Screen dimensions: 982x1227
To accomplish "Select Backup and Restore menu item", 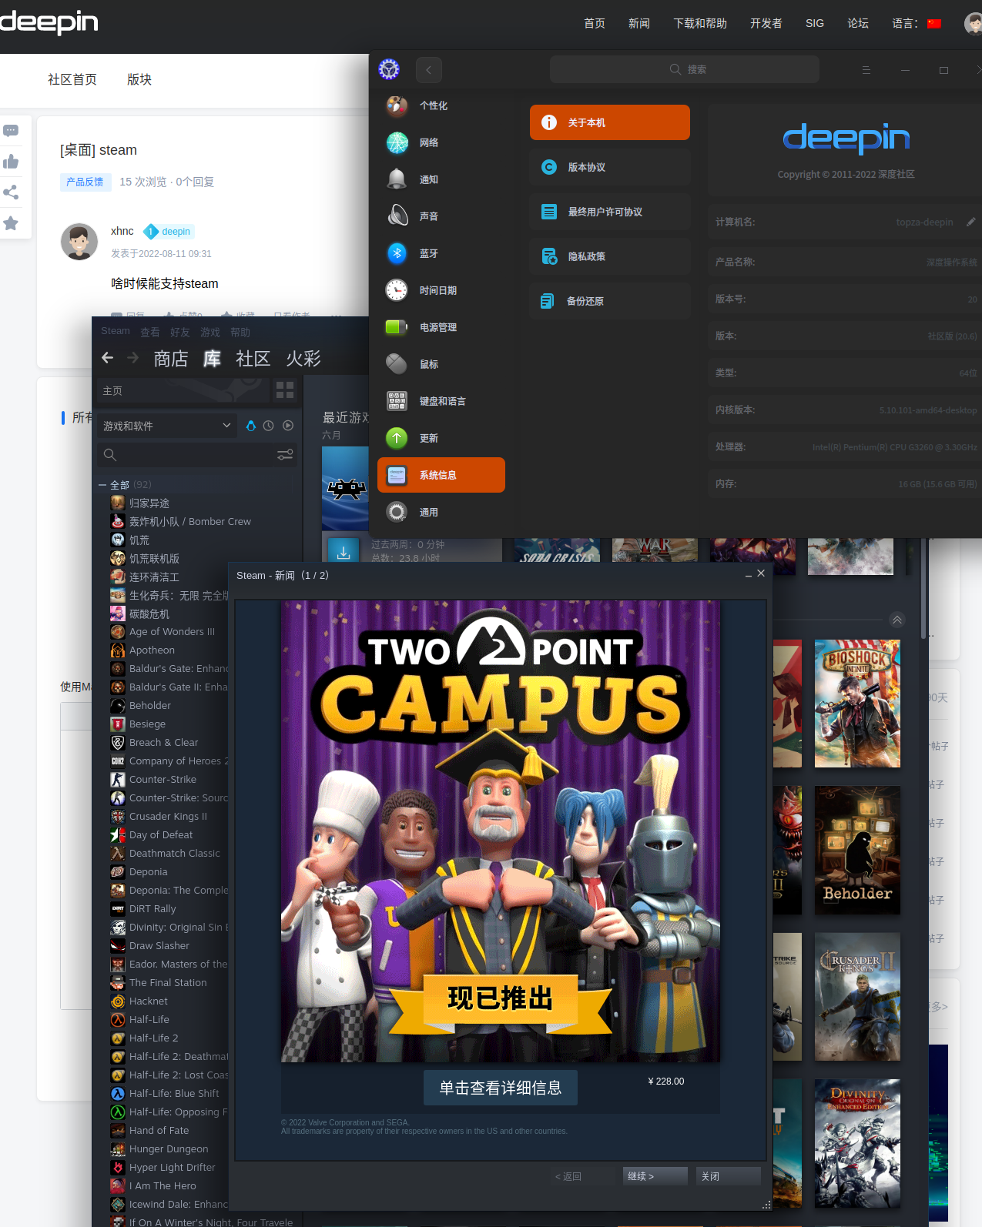I will pos(610,301).
